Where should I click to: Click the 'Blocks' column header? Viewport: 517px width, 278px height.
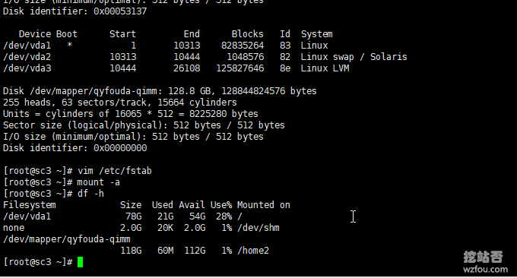tap(248, 34)
